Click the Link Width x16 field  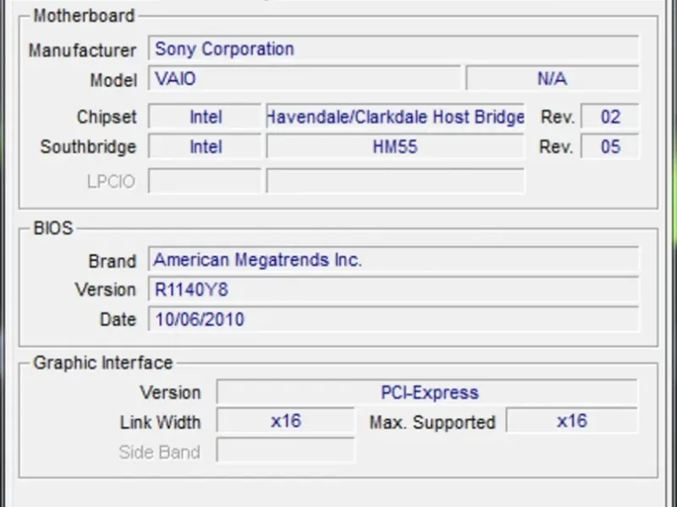point(285,421)
